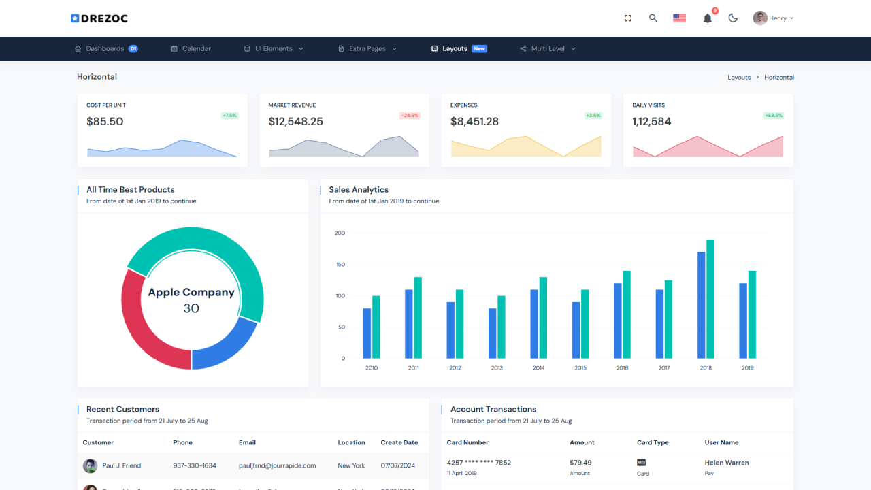
Task: Click the US flag language icon
Action: tap(679, 18)
